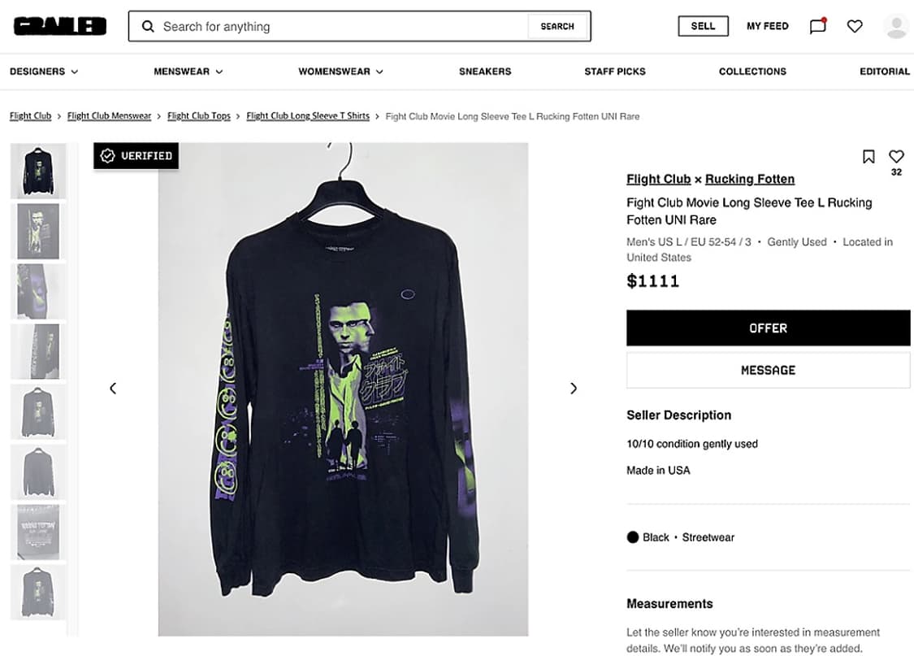Click the Message button
This screenshot has height=656, width=914.
click(768, 370)
